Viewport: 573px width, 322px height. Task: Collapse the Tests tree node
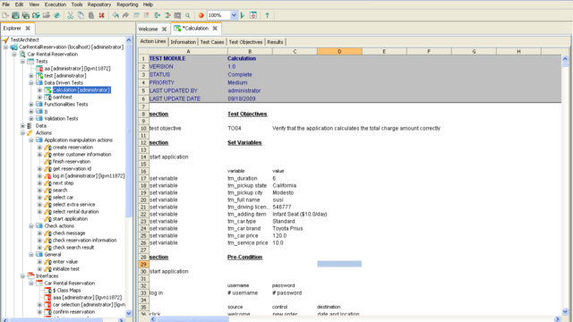(x=22, y=62)
